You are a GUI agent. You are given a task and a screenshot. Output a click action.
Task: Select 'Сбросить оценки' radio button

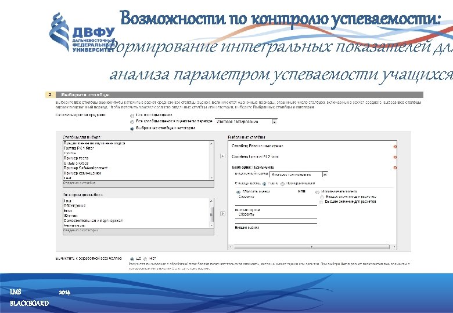point(238,192)
